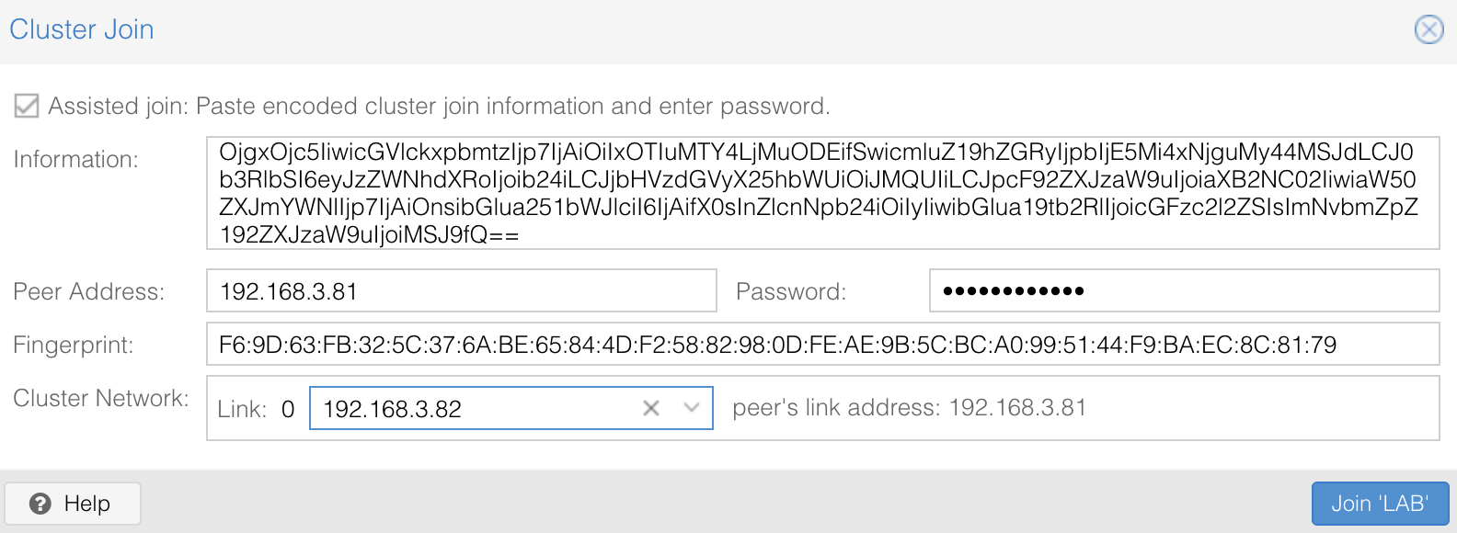Click the Link 0 address 192.168.3.82 combo box
The image size is (1457, 533).
pos(474,408)
